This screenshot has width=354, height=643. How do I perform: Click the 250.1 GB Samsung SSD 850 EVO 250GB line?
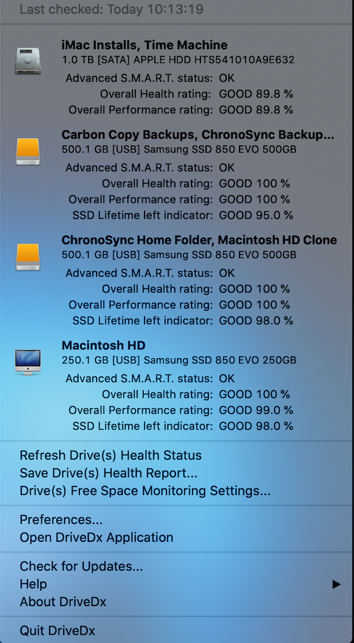coord(179,361)
